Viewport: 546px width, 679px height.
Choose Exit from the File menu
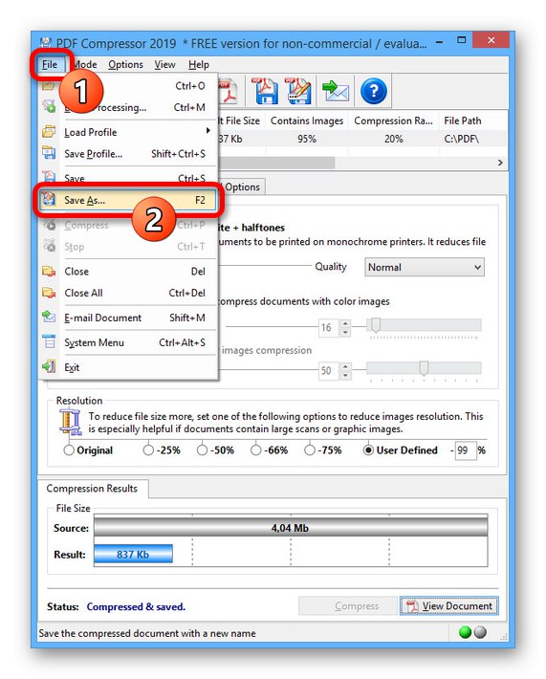click(127, 367)
